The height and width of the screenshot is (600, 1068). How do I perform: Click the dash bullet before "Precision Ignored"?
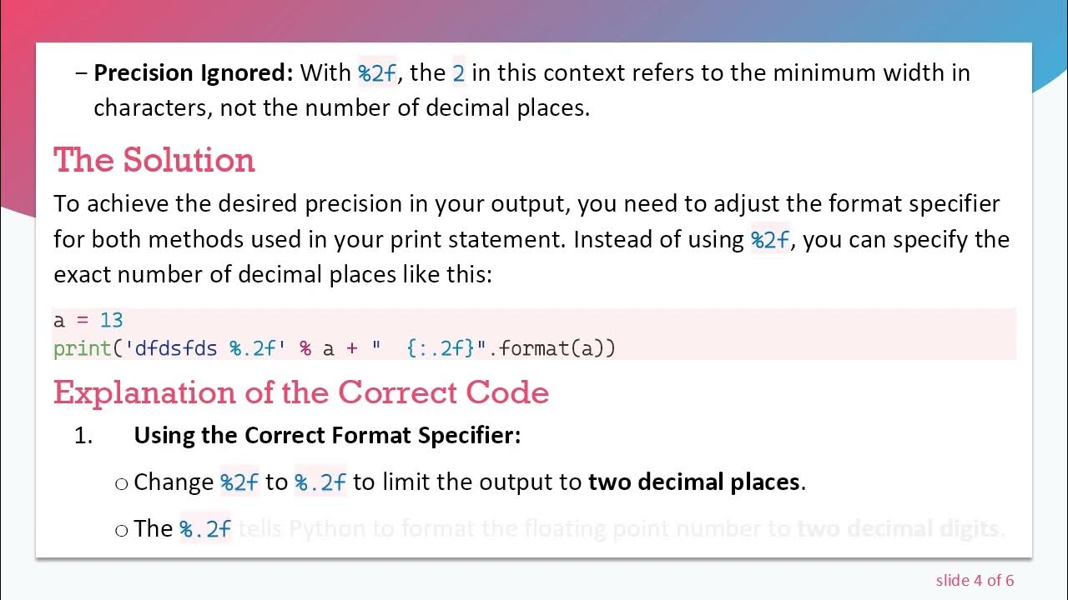pyautogui.click(x=81, y=73)
